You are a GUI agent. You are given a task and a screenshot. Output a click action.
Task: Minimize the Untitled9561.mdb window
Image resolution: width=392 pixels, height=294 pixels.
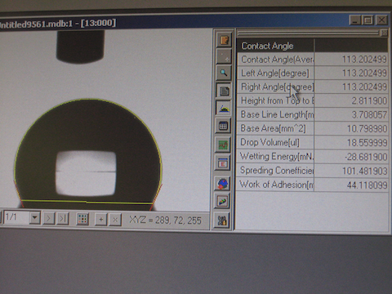[x=355, y=20]
